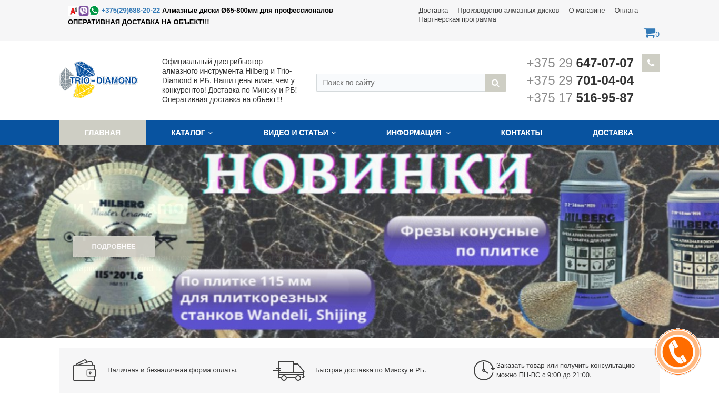Screen dimensions: 719x404
Task: Click the Фрезы конусные по плитке label
Action: [466, 240]
